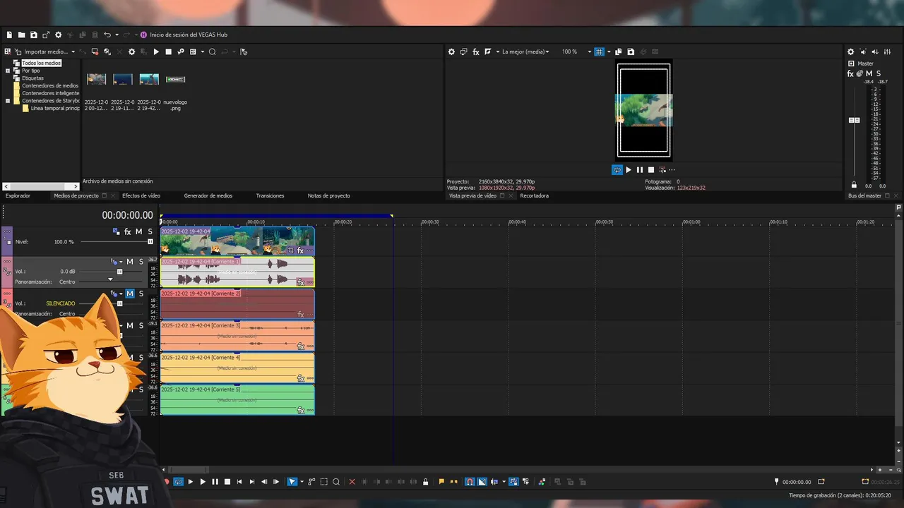The image size is (904, 508).
Task: Open the VEGAS Hub login icon
Action: pos(144,35)
